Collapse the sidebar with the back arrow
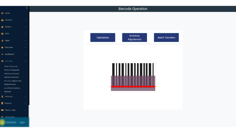Image resolution: width=236 pixels, height=133 pixels. point(27,8)
